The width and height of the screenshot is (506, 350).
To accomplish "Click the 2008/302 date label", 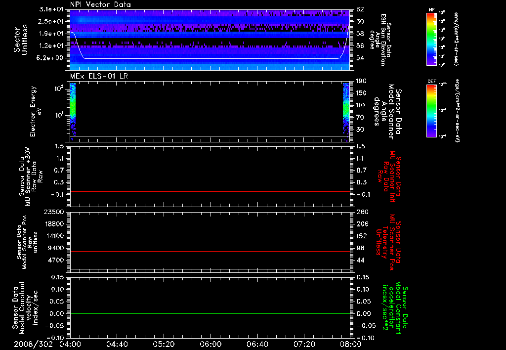I will [x=33, y=344].
